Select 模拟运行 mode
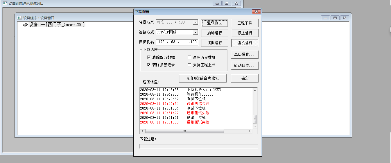The width and height of the screenshot is (391, 163). (214, 43)
